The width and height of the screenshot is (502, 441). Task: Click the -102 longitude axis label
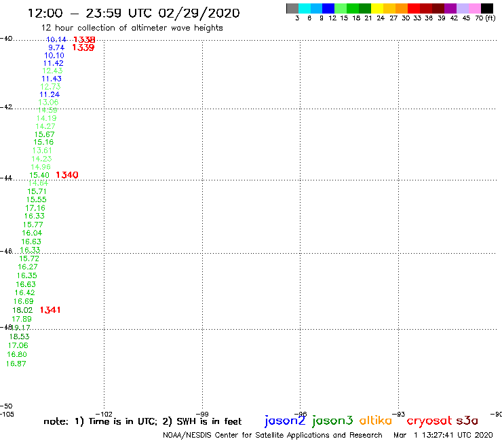(104, 414)
